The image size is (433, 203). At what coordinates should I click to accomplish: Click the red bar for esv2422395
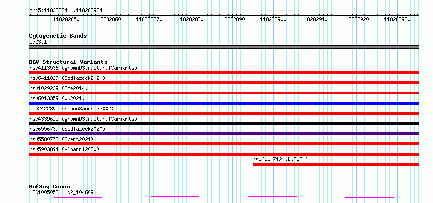pos(224,113)
